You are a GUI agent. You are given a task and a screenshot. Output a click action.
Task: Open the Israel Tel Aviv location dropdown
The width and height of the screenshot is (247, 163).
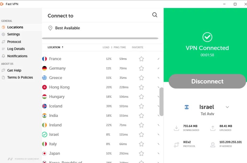227,107
